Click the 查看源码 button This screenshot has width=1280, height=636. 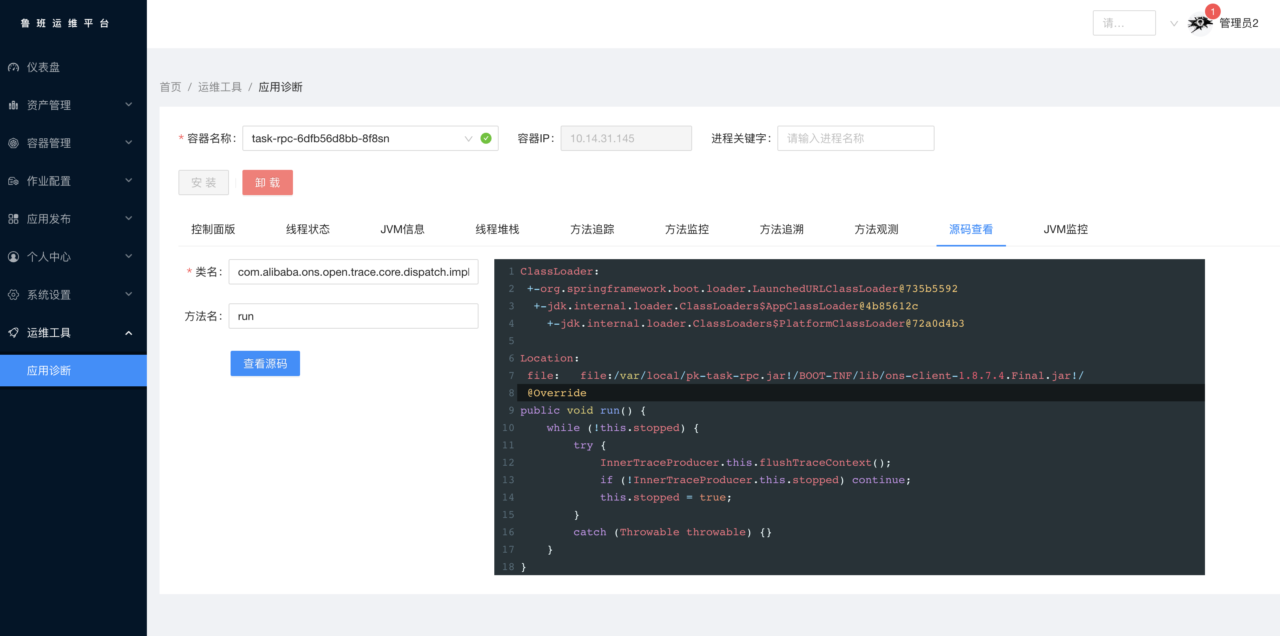265,363
